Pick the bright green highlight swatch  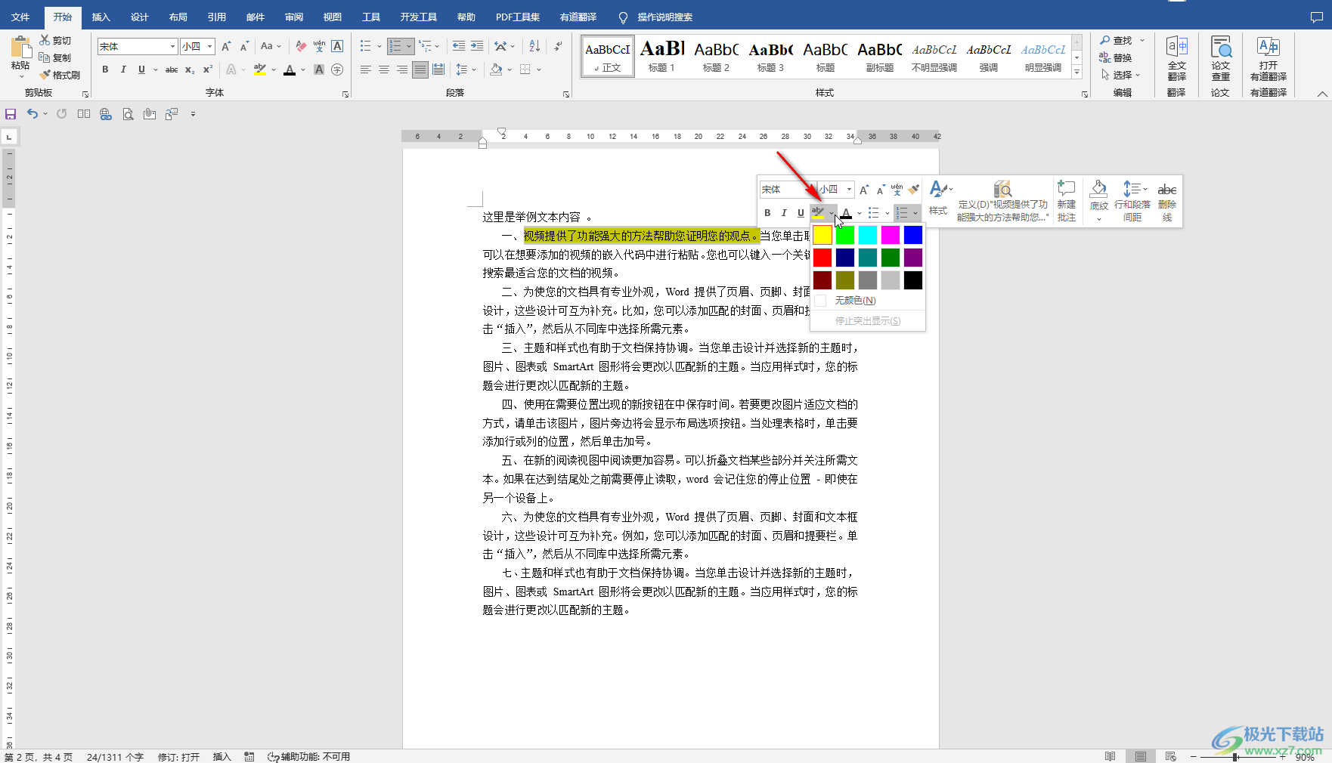coord(845,235)
